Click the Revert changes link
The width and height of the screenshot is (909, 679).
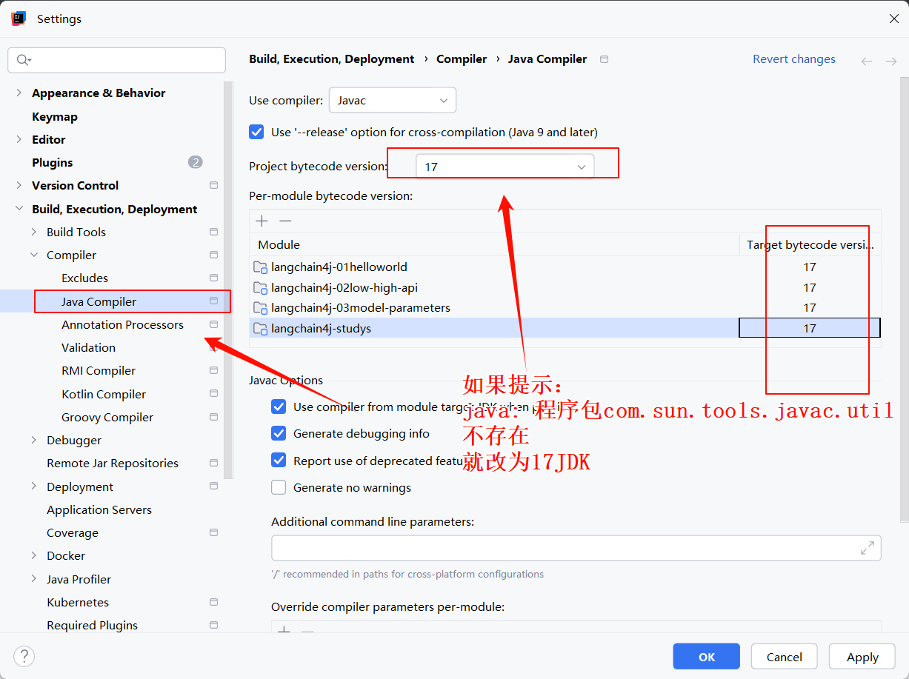point(793,59)
